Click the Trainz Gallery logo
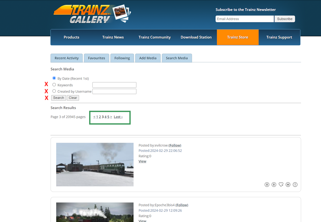 point(92,14)
